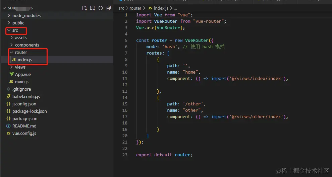Click line number 1 in gutter
The width and height of the screenshot is (332, 177).
pos(126,15)
